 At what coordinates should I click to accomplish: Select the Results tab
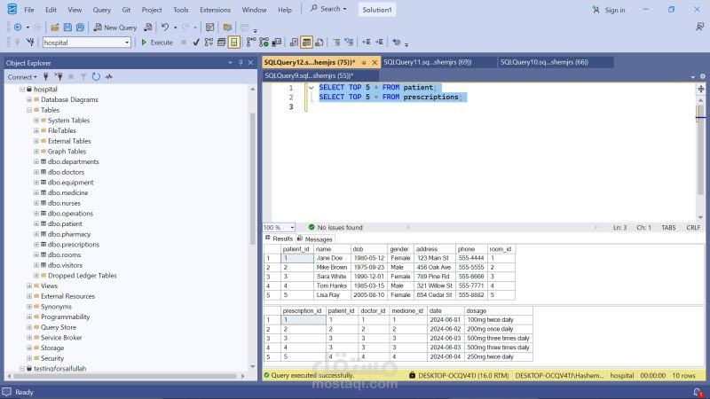click(280, 239)
